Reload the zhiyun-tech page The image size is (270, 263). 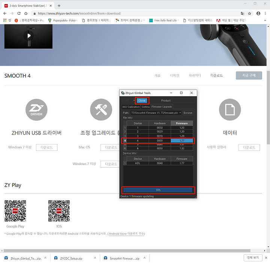19,13
